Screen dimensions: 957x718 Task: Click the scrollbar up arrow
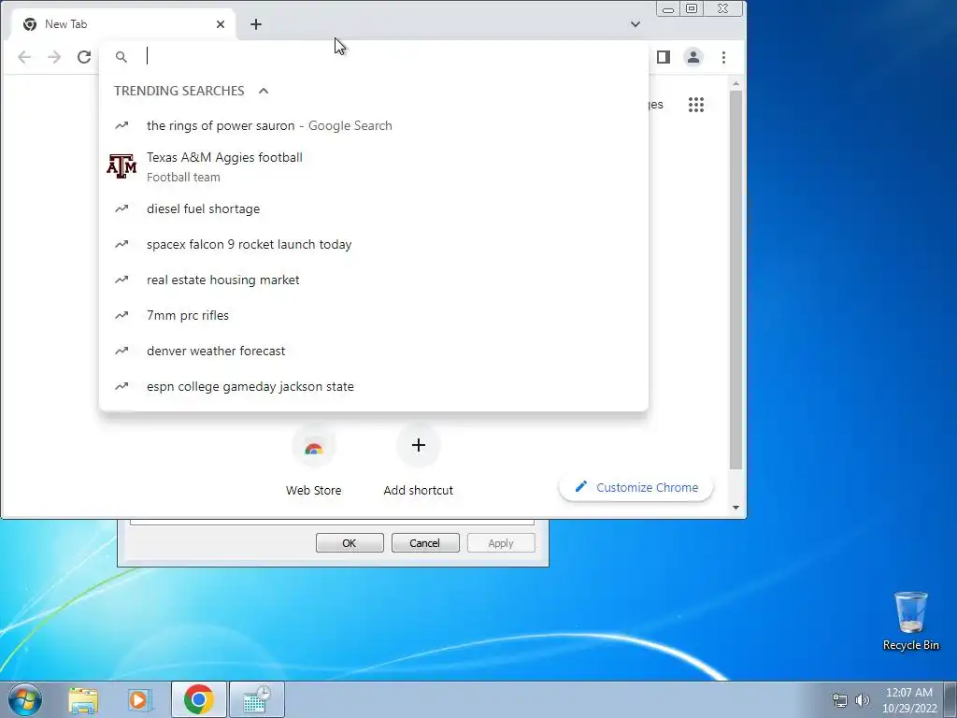(736, 83)
